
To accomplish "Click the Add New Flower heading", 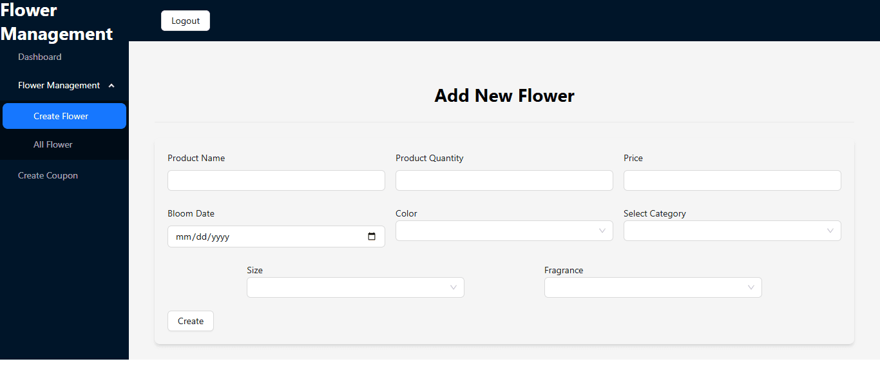I will click(x=504, y=95).
